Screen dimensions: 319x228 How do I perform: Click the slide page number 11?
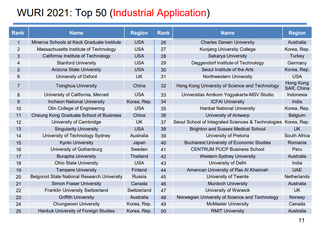click(301, 220)
